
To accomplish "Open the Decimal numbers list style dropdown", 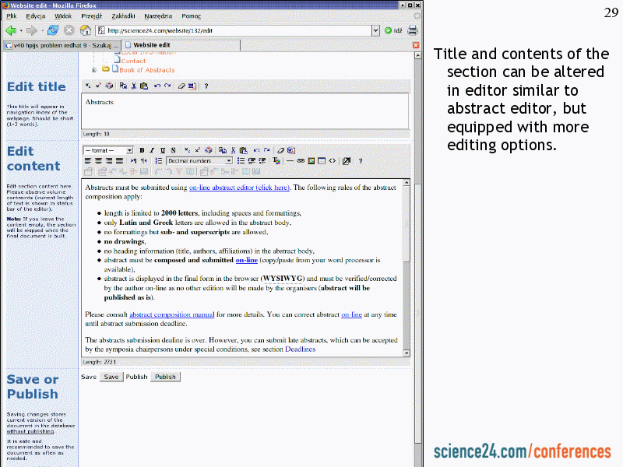I will [228, 161].
